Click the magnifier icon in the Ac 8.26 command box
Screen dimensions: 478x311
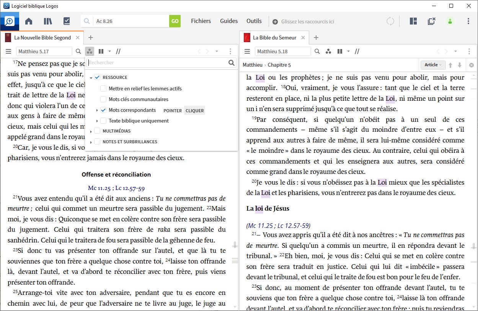(x=87, y=21)
